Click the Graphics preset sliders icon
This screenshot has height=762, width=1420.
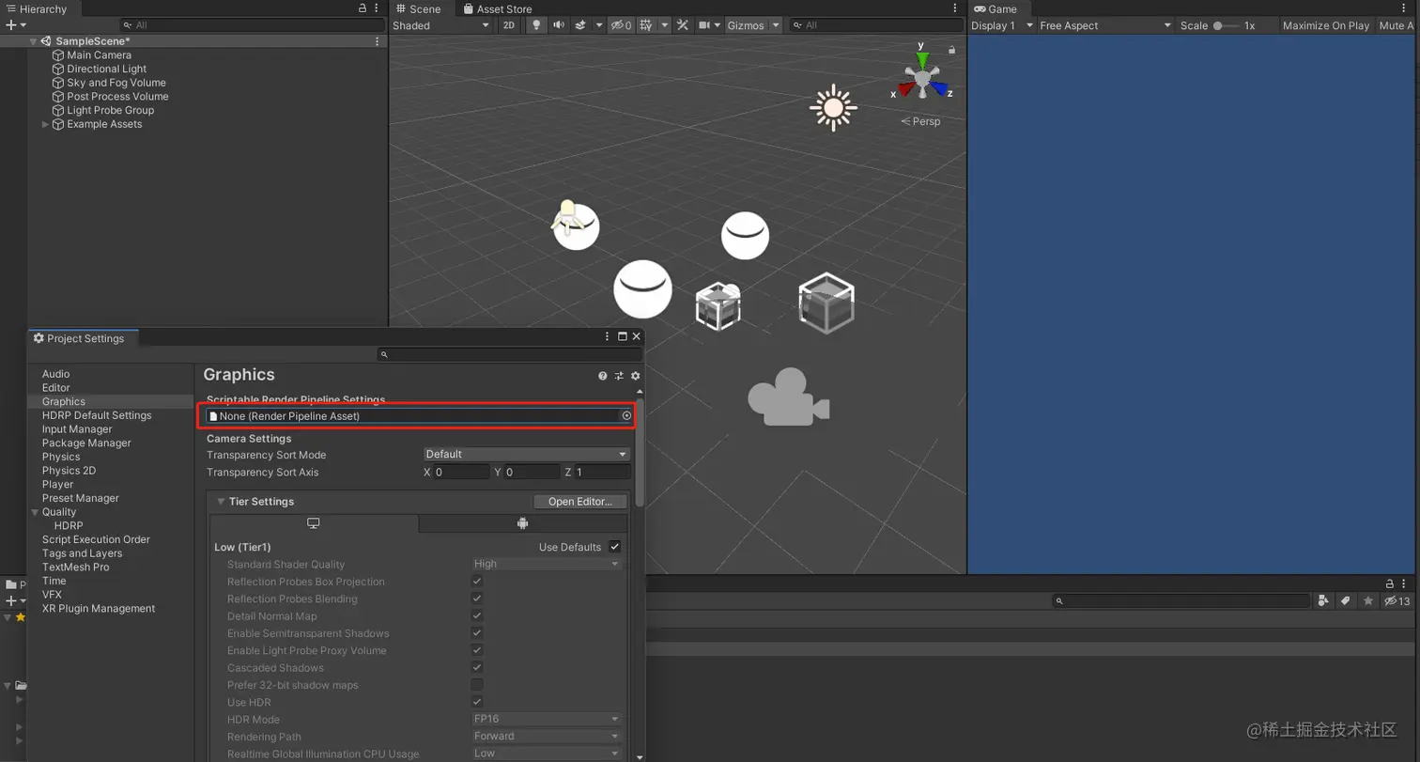[x=619, y=376]
